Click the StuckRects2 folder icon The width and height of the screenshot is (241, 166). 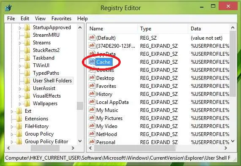pos(27,50)
